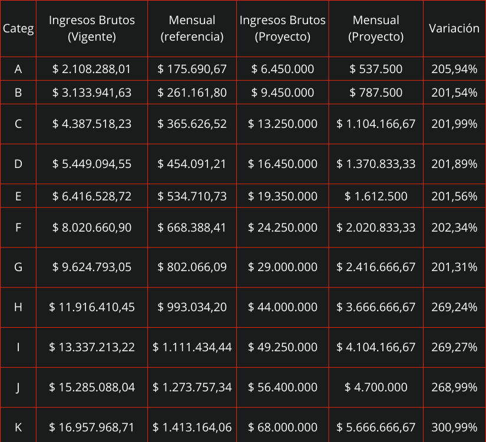Click the Mensual (Proyecto) column header

point(376,28)
